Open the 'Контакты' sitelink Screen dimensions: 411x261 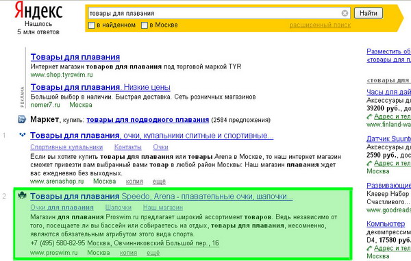[x=127, y=147]
